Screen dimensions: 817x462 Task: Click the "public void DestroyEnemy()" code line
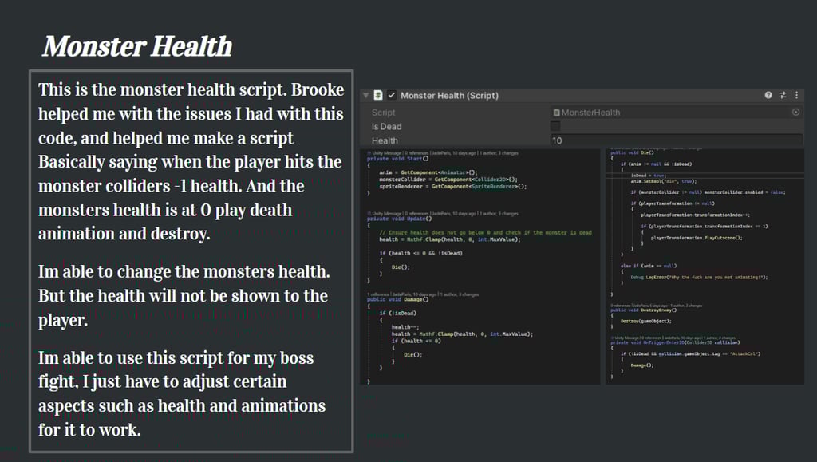pos(644,310)
